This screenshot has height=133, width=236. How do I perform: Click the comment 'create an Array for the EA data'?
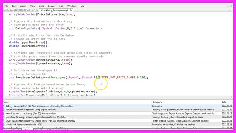(x=37, y=39)
